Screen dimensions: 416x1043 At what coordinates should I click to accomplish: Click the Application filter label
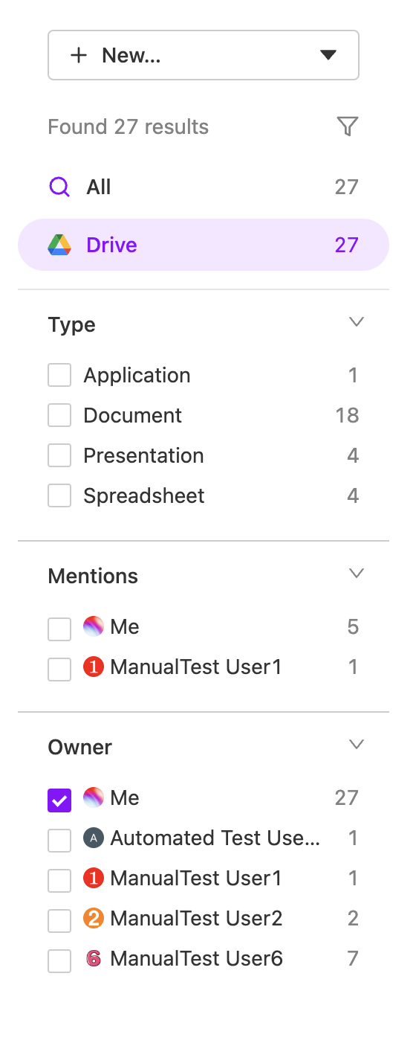[137, 376]
